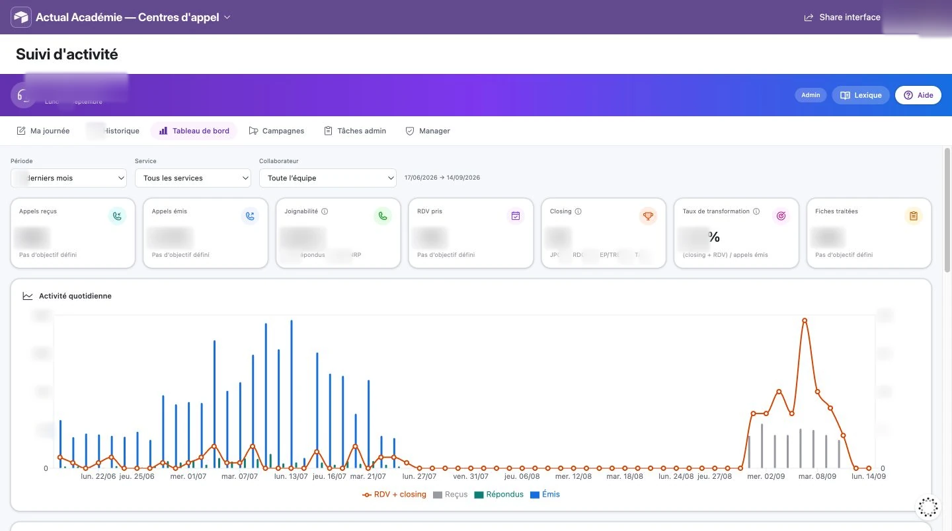Select the Tableau de bord tab
The image size is (952, 531).
point(194,131)
